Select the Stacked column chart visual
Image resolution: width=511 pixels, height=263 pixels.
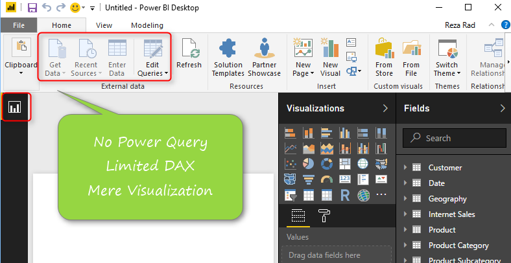(x=308, y=133)
